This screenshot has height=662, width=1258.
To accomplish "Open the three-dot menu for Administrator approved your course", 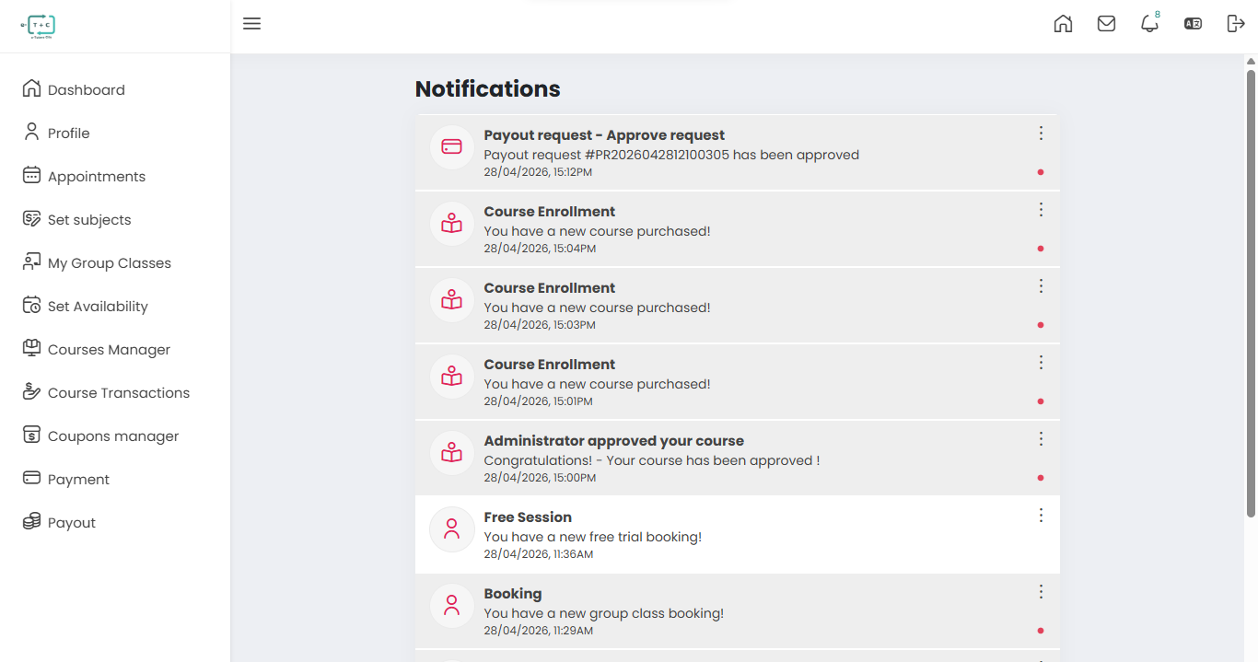I will [x=1041, y=439].
